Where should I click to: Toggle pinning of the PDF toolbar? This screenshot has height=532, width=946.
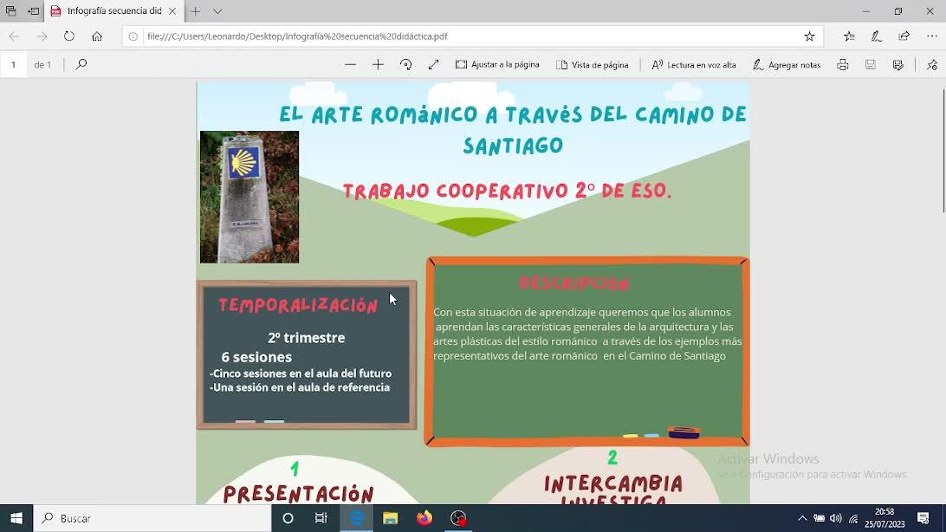(931, 65)
